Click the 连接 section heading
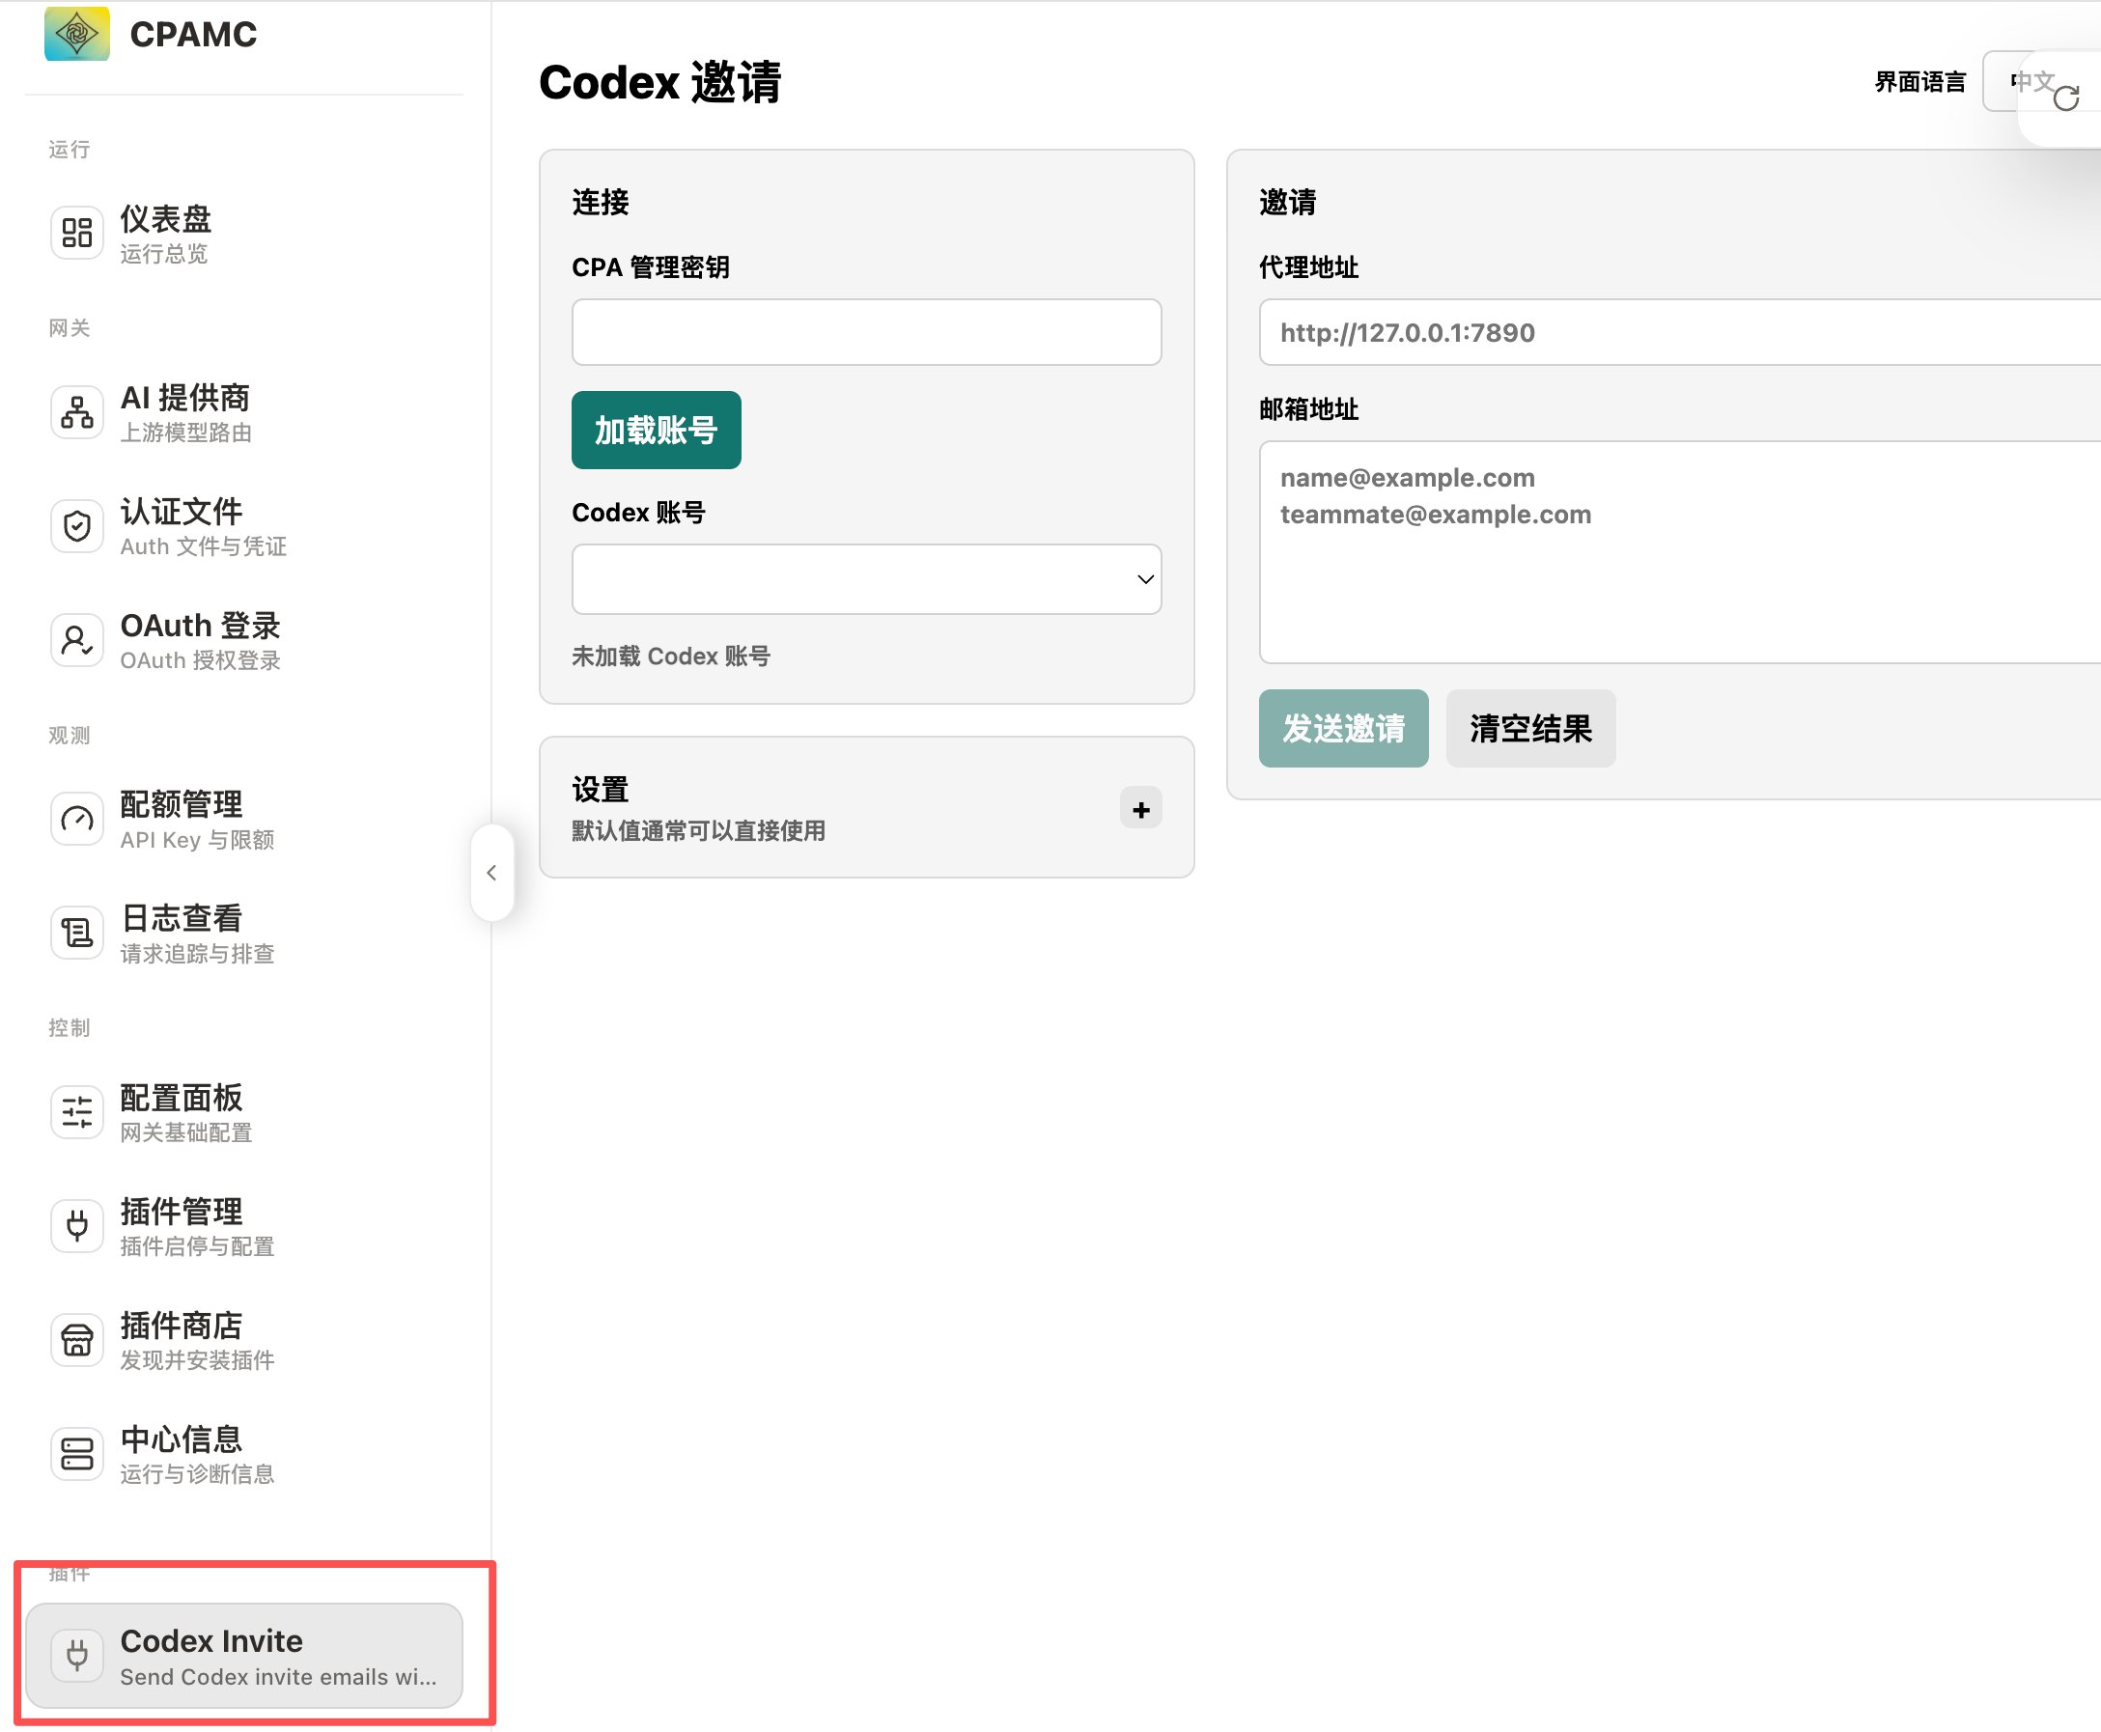This screenshot has width=2101, height=1732. [601, 203]
